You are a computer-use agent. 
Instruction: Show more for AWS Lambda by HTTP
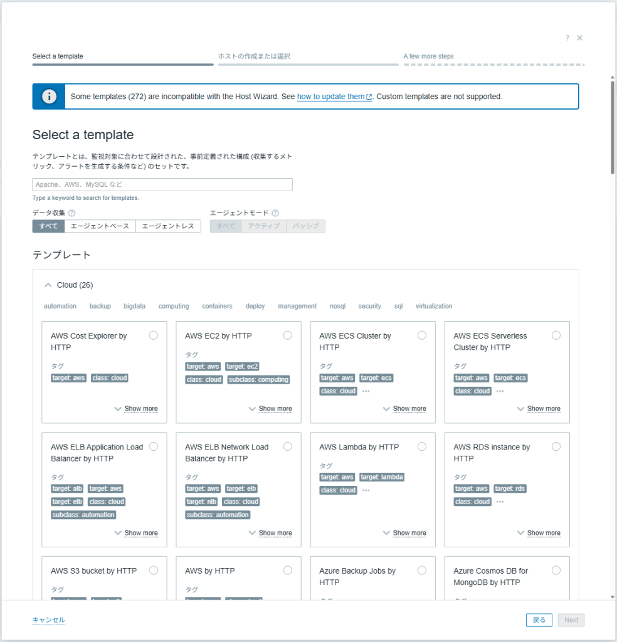pyautogui.click(x=409, y=533)
